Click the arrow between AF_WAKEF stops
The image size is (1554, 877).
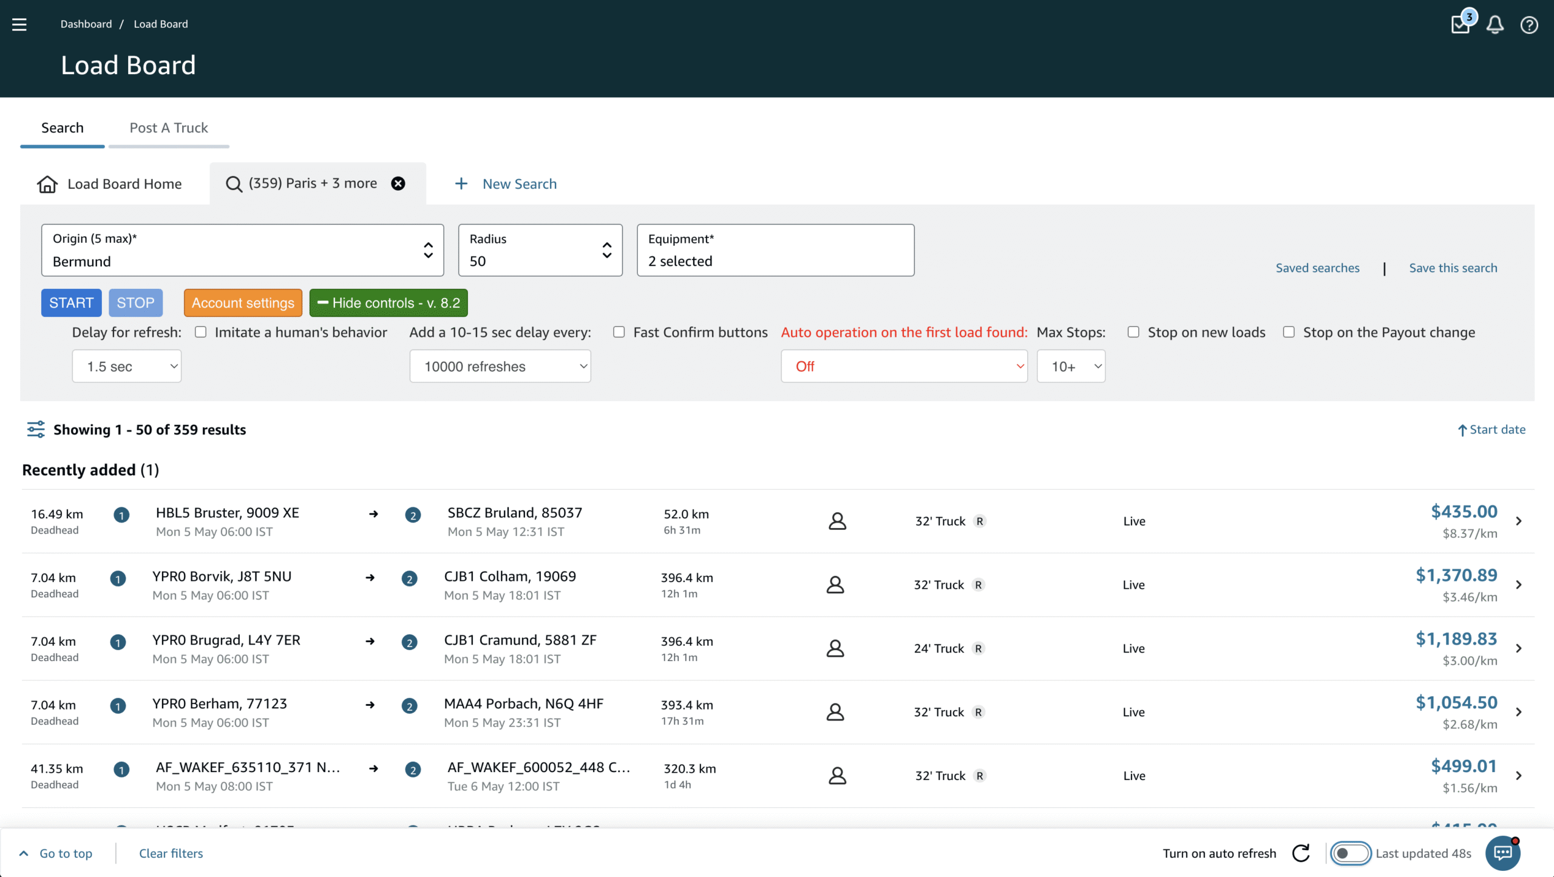[x=373, y=768]
